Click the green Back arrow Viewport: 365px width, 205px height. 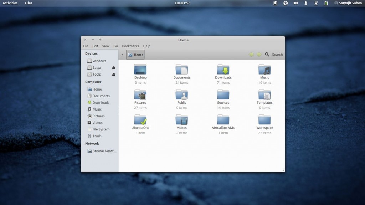click(x=251, y=55)
